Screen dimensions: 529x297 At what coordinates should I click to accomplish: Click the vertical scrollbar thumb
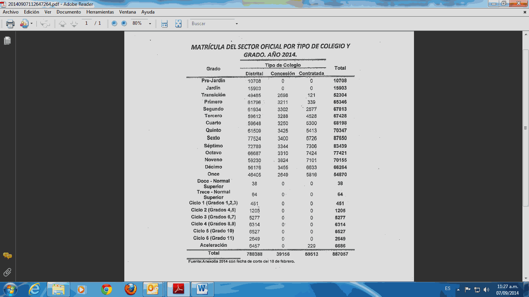click(526, 128)
